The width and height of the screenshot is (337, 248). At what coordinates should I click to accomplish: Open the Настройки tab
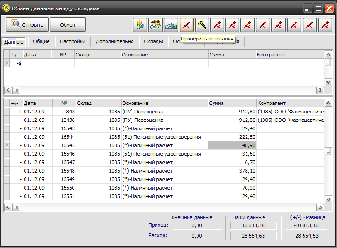pos(73,41)
